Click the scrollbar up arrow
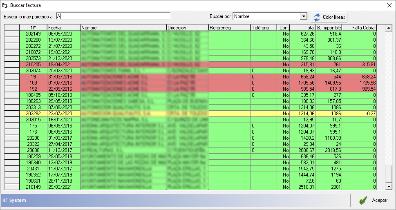Image resolution: width=396 pixels, height=210 pixels. click(388, 27)
